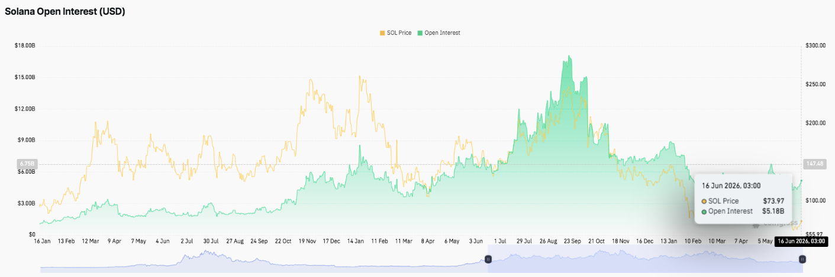Viewport: 835px width, 277px height.
Task: Click the $12.00B left axis label
Action: point(26,109)
